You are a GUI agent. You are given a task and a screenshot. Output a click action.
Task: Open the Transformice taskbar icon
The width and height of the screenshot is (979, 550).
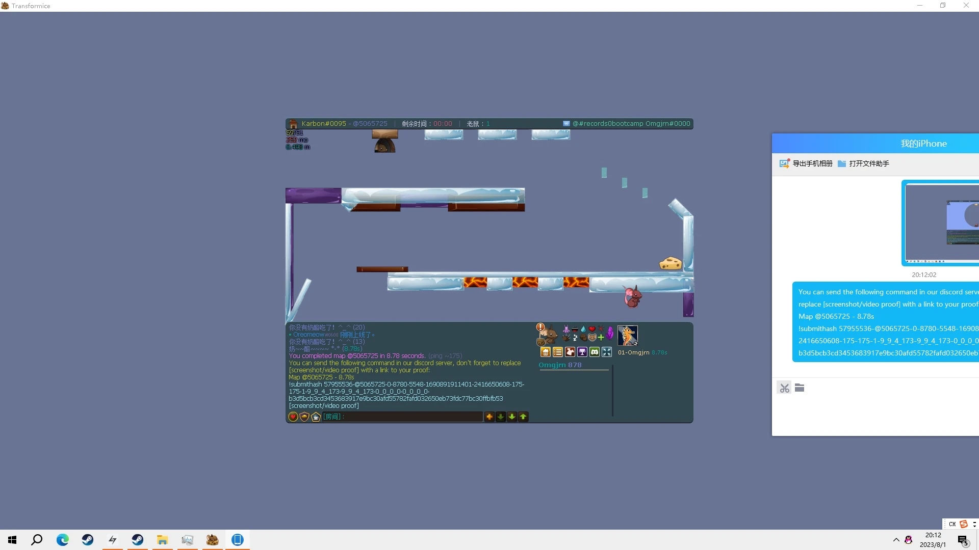tap(212, 540)
